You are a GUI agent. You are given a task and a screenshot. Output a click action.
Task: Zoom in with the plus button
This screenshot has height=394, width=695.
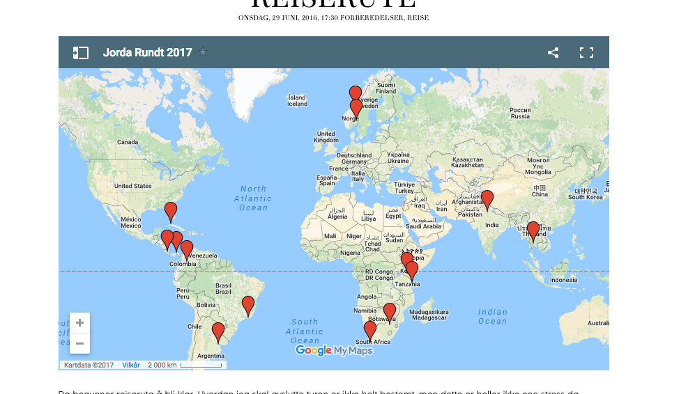pos(80,323)
